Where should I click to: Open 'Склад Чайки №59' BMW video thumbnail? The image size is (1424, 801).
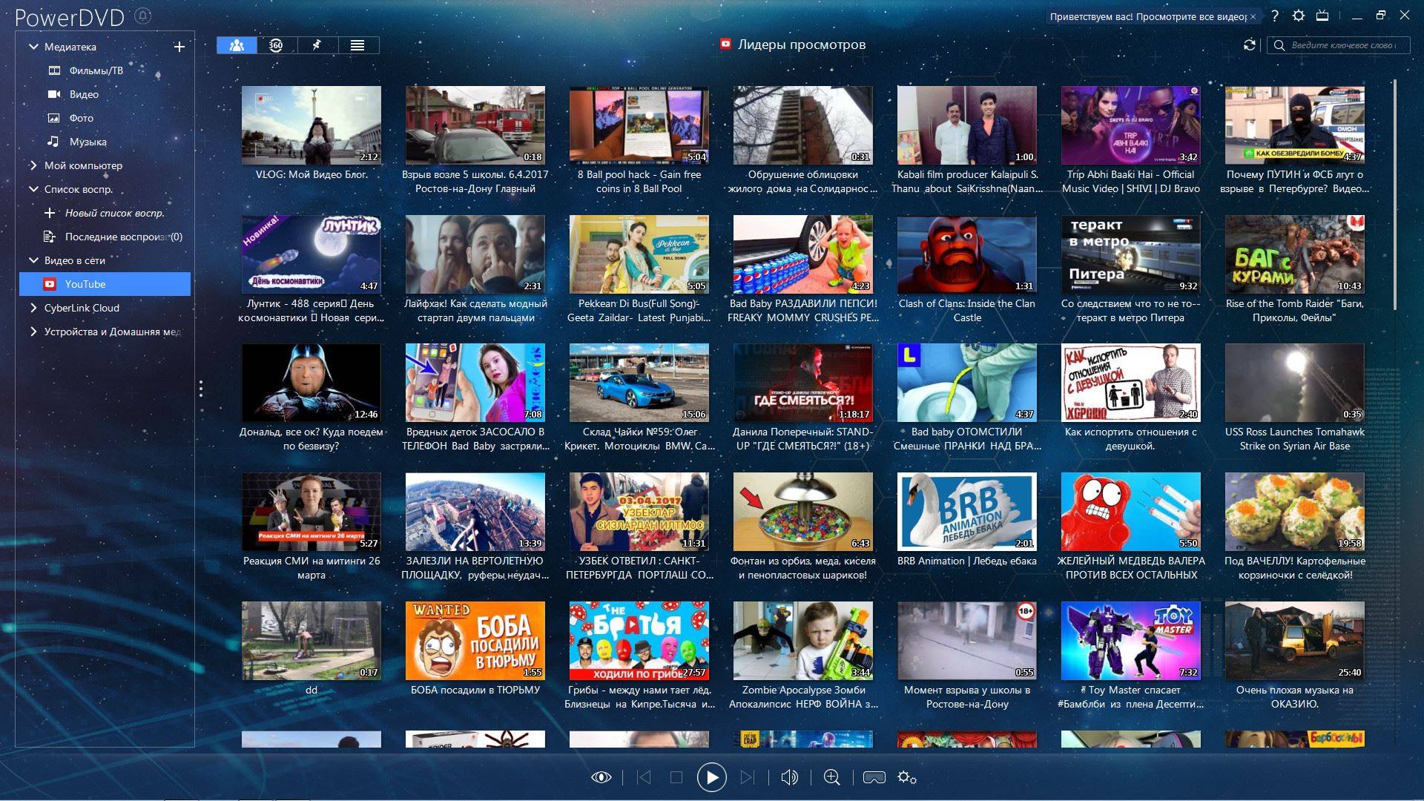639,383
